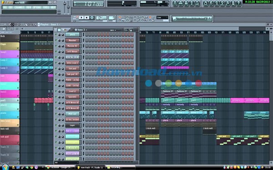Select the Sub pad channel button
This screenshot has width=273, height=170.
point(72,68)
